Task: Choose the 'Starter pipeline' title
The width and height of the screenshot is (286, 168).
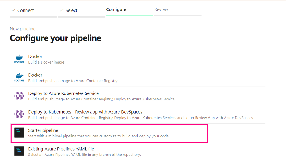Action: click(43, 130)
